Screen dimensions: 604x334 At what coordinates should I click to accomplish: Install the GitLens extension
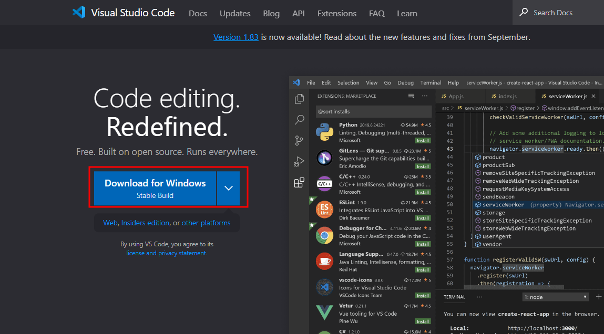coord(423,166)
